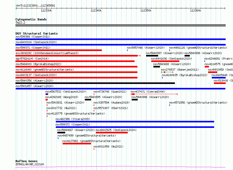Click the 112350k ruler position
Viewport: 233px width, 170px height.
pos(146,10)
